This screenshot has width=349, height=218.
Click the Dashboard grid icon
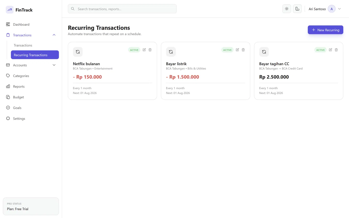point(8,24)
